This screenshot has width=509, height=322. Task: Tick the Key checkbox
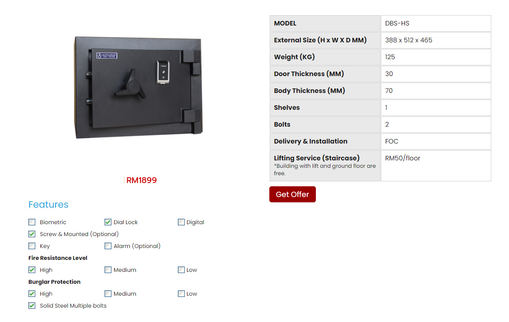(32, 246)
